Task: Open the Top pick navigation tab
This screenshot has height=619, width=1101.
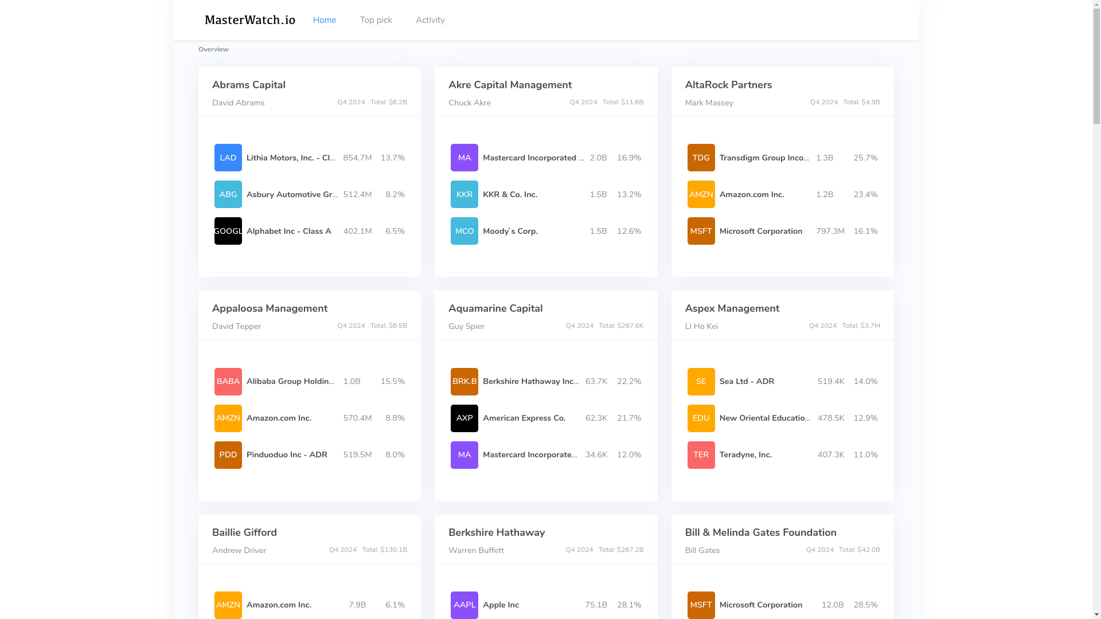Action: (x=376, y=20)
